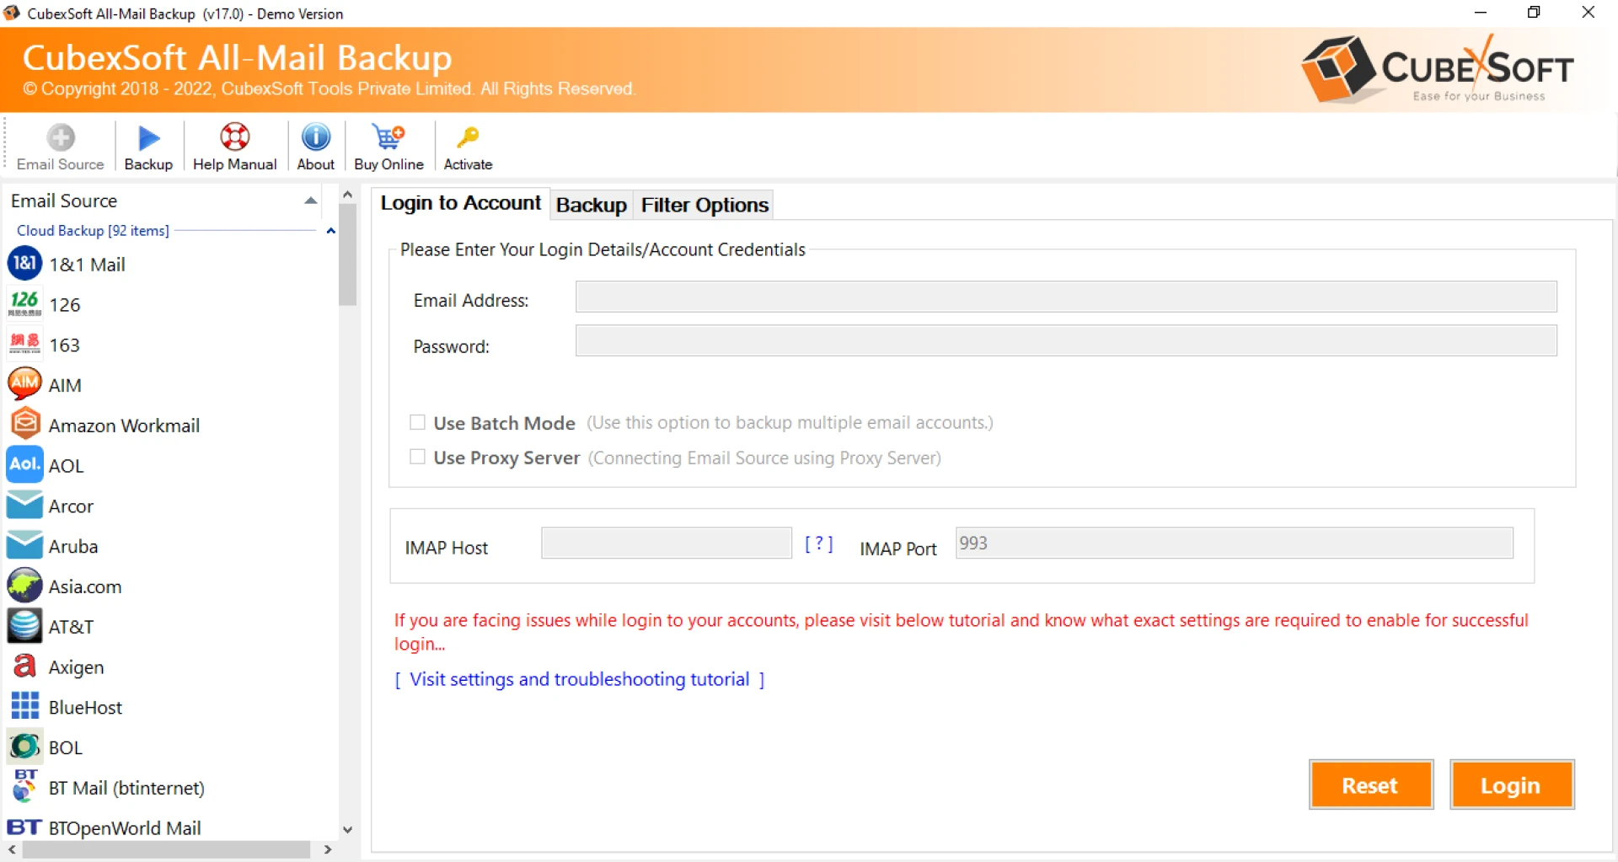Click the Email Address input field
This screenshot has width=1618, height=862.
coord(1065,297)
